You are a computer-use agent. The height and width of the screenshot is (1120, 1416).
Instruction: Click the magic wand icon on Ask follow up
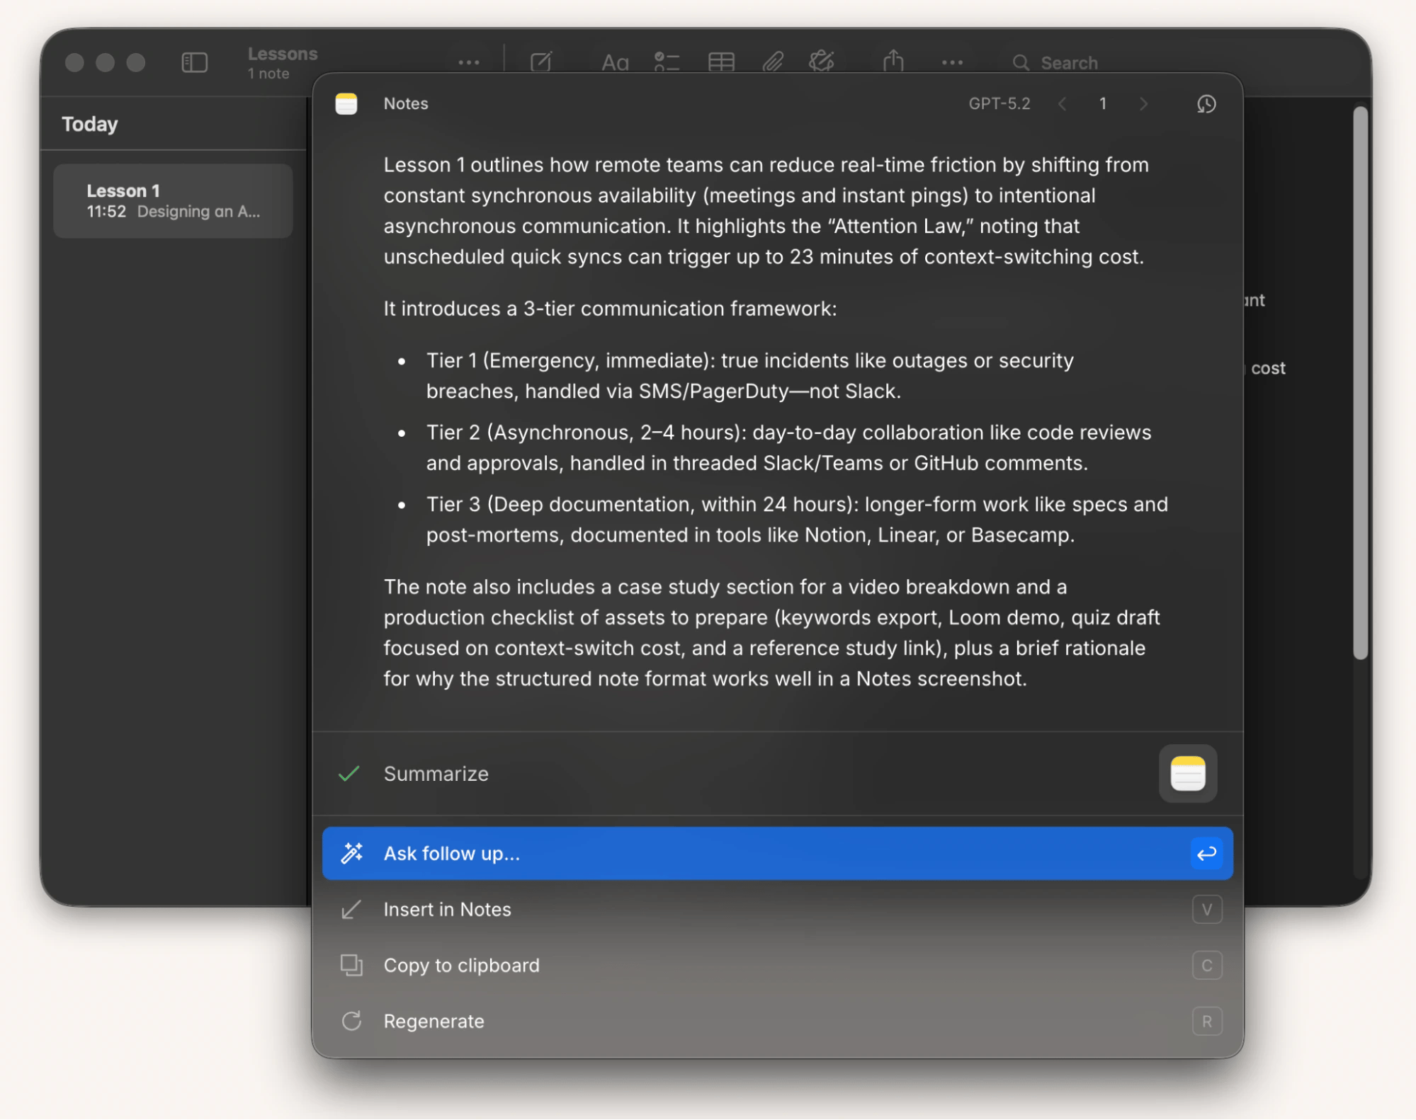click(351, 853)
